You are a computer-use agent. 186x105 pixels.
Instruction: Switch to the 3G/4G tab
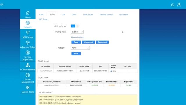[52, 15]
